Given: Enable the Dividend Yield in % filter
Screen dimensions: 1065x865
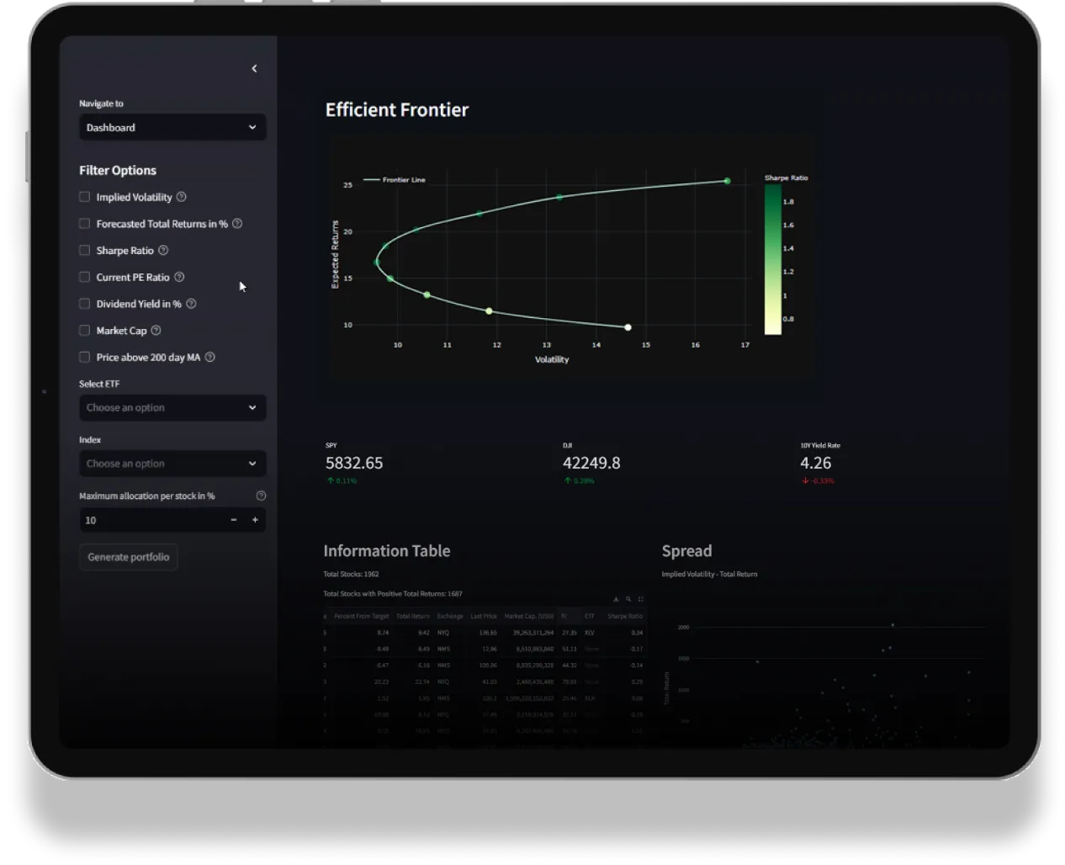Looking at the screenshot, I should click(x=84, y=304).
